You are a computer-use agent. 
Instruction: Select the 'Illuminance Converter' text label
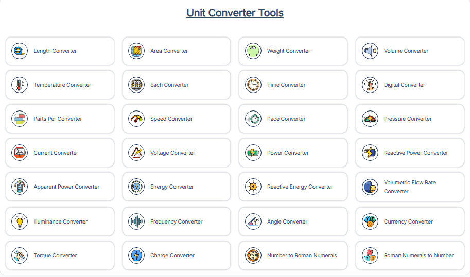point(61,221)
